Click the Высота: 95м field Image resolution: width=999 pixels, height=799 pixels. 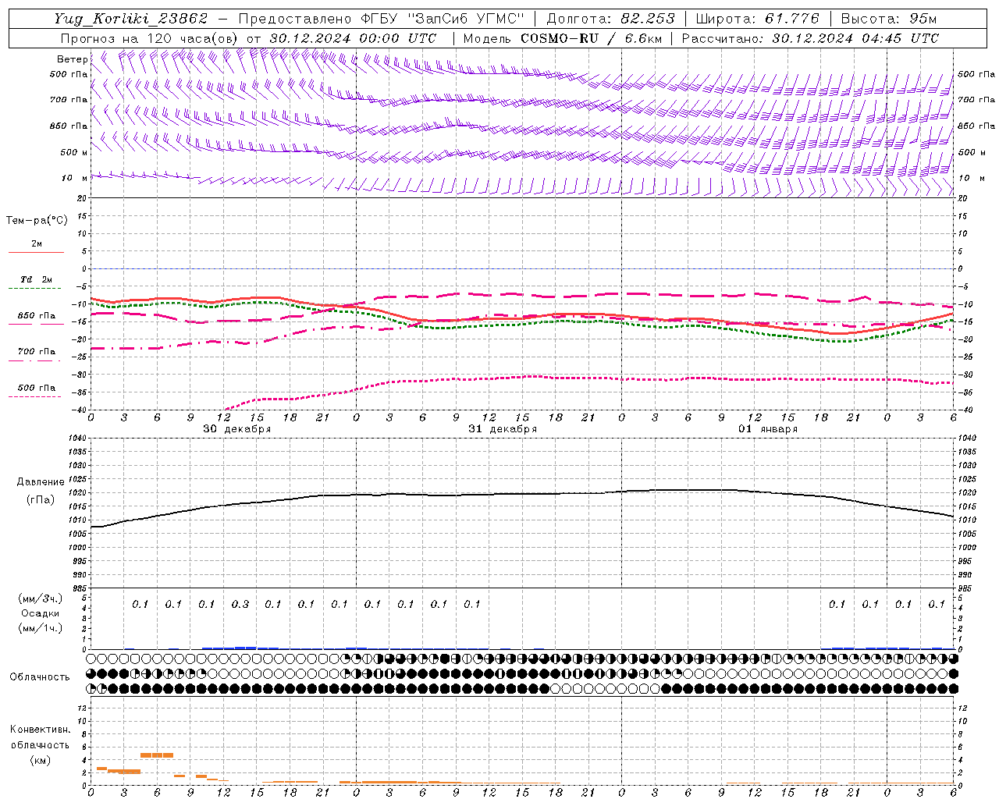[x=888, y=19]
